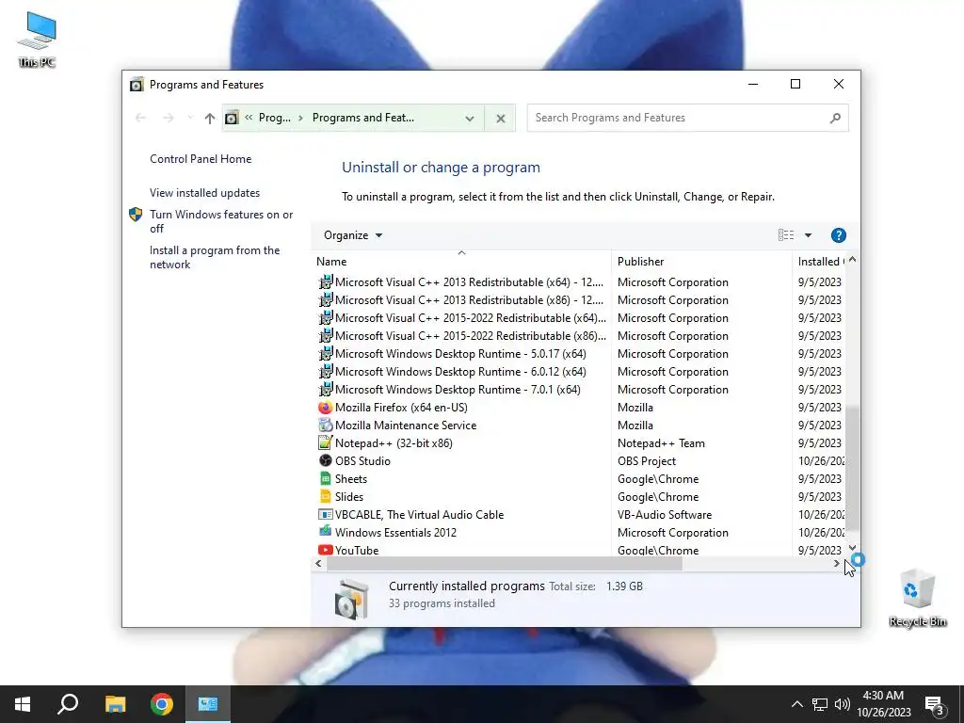Click the scroll right arrow of program list
The width and height of the screenshot is (964, 723).
coord(837,563)
